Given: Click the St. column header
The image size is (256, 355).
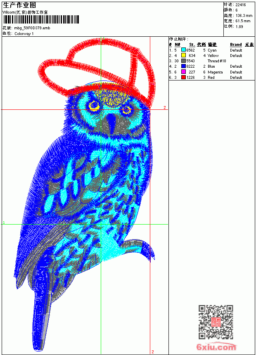Looking at the screenshot, I should 192,45.
